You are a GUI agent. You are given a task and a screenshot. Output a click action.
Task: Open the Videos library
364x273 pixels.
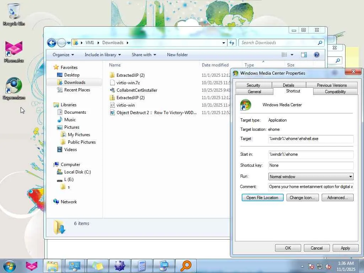click(70, 150)
